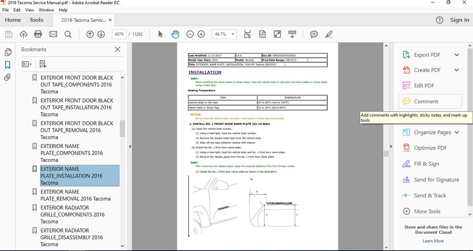Expand the Export PDF tool chevron
Image resolution: width=473 pixels, height=251 pixels.
tap(457, 55)
